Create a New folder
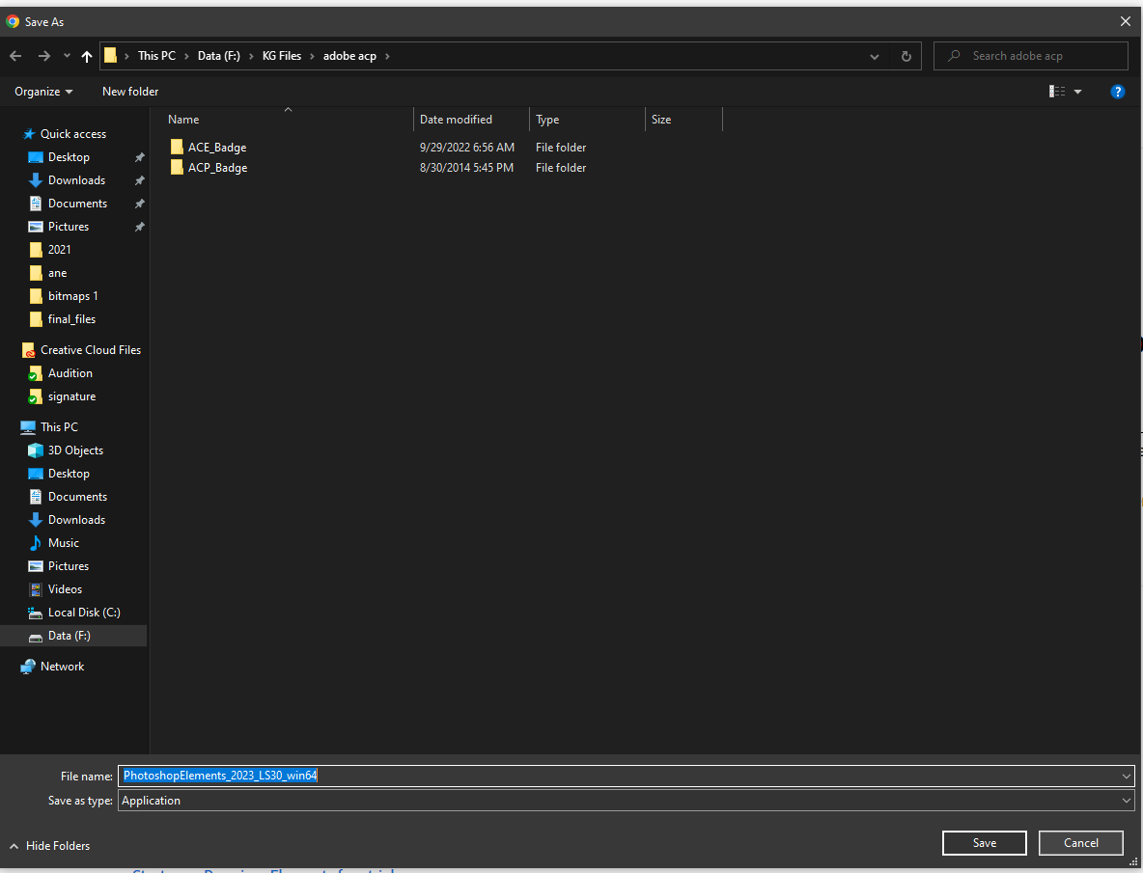 (x=129, y=91)
